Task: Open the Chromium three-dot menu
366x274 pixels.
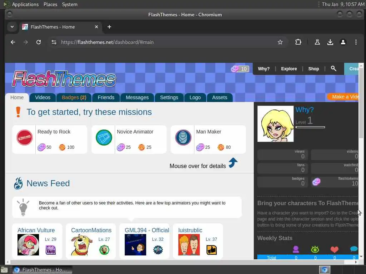Action: point(356,42)
